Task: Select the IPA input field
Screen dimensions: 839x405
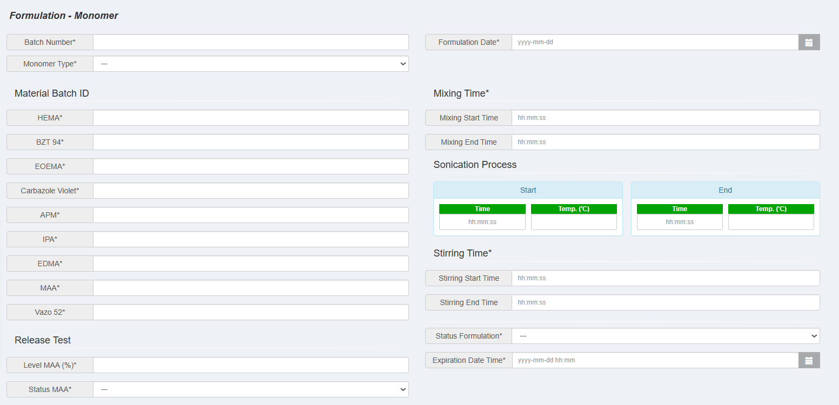Action: click(251, 239)
